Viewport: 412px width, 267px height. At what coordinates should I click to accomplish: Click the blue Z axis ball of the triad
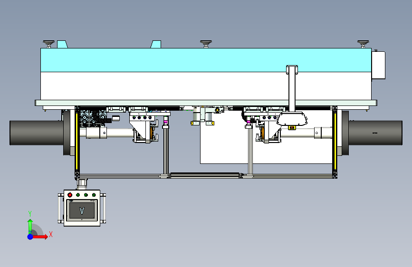click(x=30, y=237)
